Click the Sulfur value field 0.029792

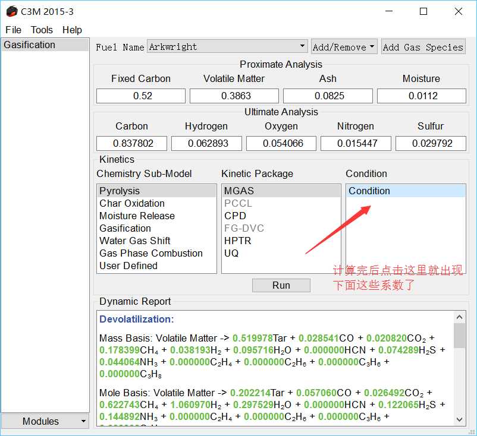(x=431, y=143)
